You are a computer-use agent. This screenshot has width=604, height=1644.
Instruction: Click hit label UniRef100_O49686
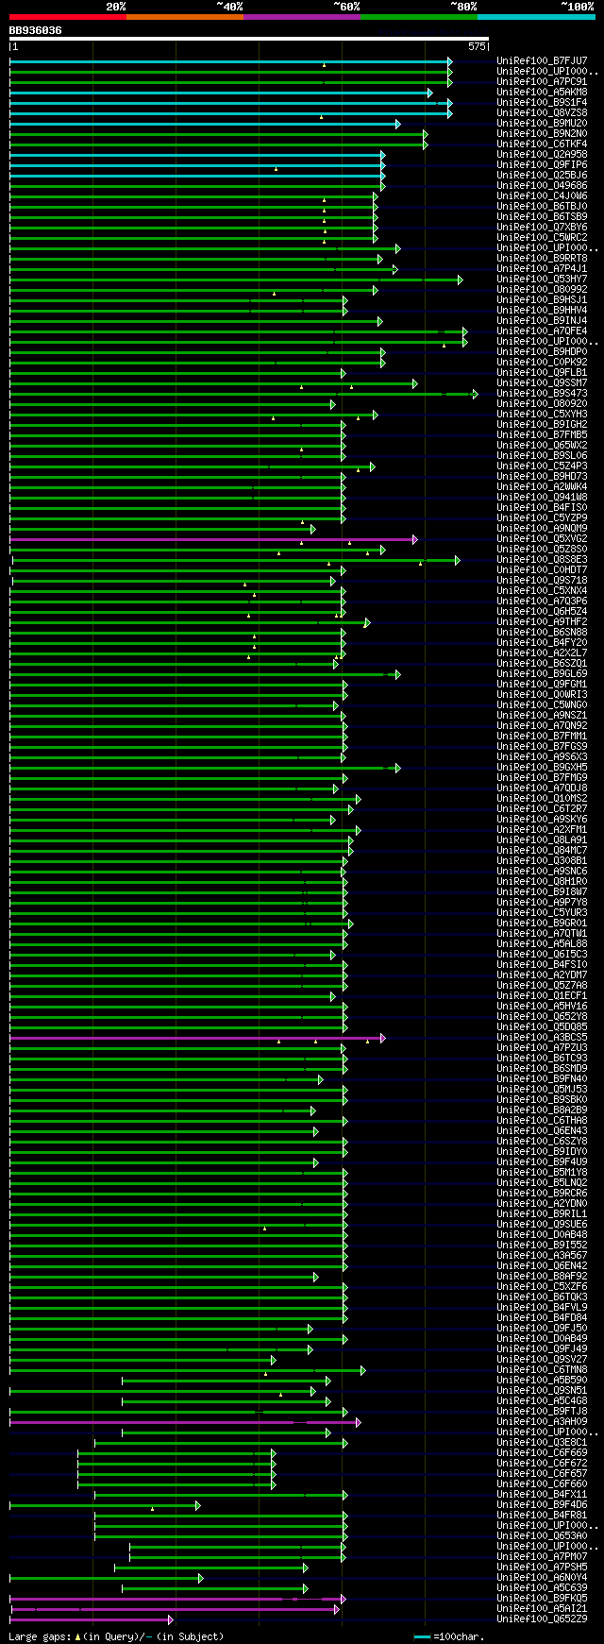[x=542, y=186]
